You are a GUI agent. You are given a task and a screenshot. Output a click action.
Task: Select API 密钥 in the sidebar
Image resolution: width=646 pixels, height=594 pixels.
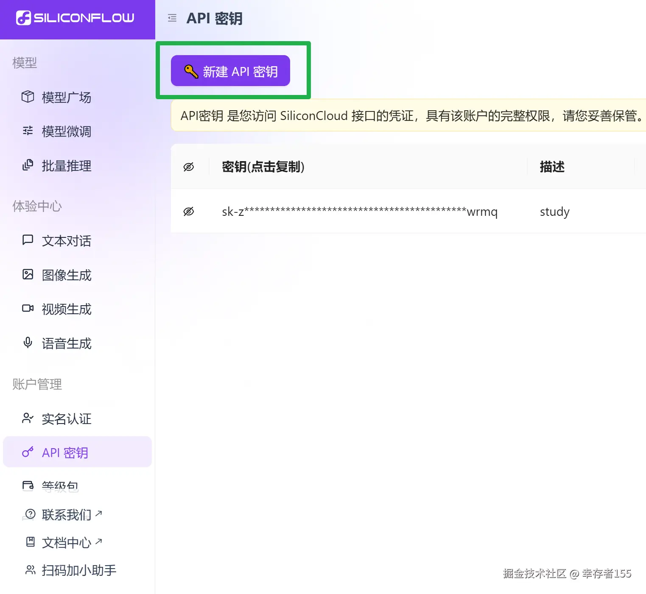pyautogui.click(x=77, y=452)
